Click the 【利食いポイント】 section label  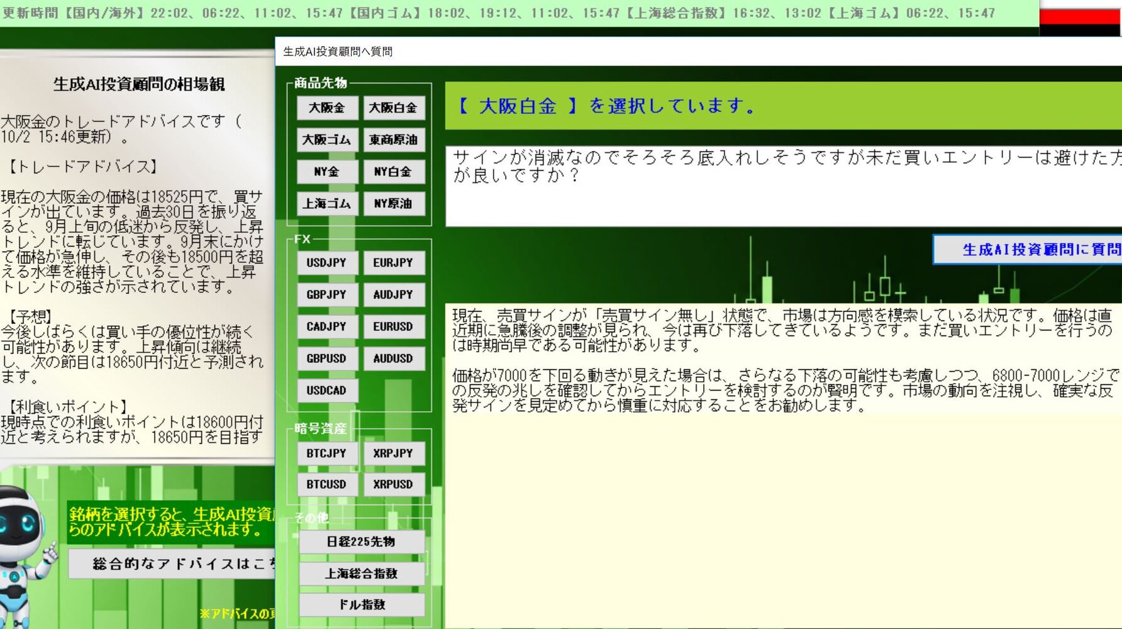(x=67, y=407)
